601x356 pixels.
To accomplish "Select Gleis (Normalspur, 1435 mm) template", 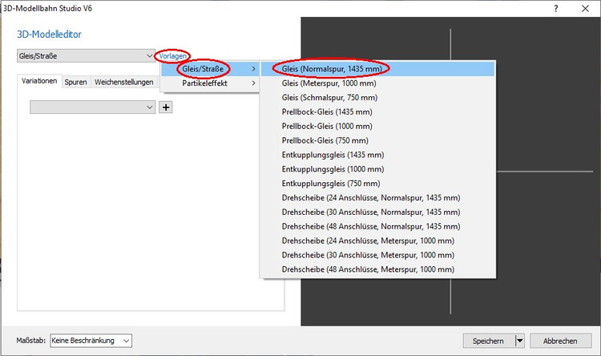I will 377,69.
